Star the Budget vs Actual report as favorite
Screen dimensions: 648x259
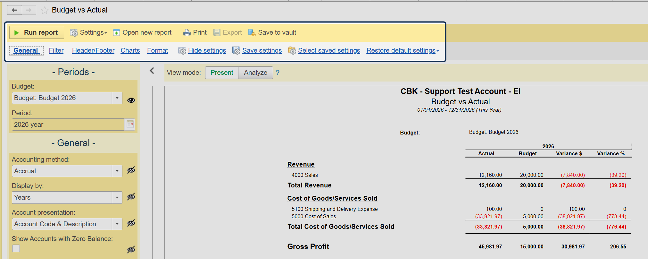(45, 11)
